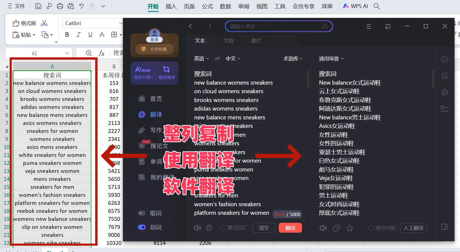Viewport: 460px width, 252px height.
Task: Copy the translated Chinese text
Action: pyautogui.click(x=336, y=228)
